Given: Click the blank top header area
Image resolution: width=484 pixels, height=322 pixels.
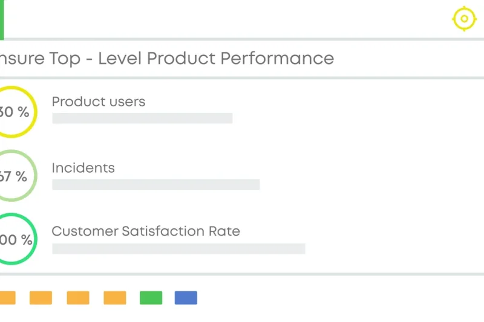Looking at the screenshot, I should 230,19.
